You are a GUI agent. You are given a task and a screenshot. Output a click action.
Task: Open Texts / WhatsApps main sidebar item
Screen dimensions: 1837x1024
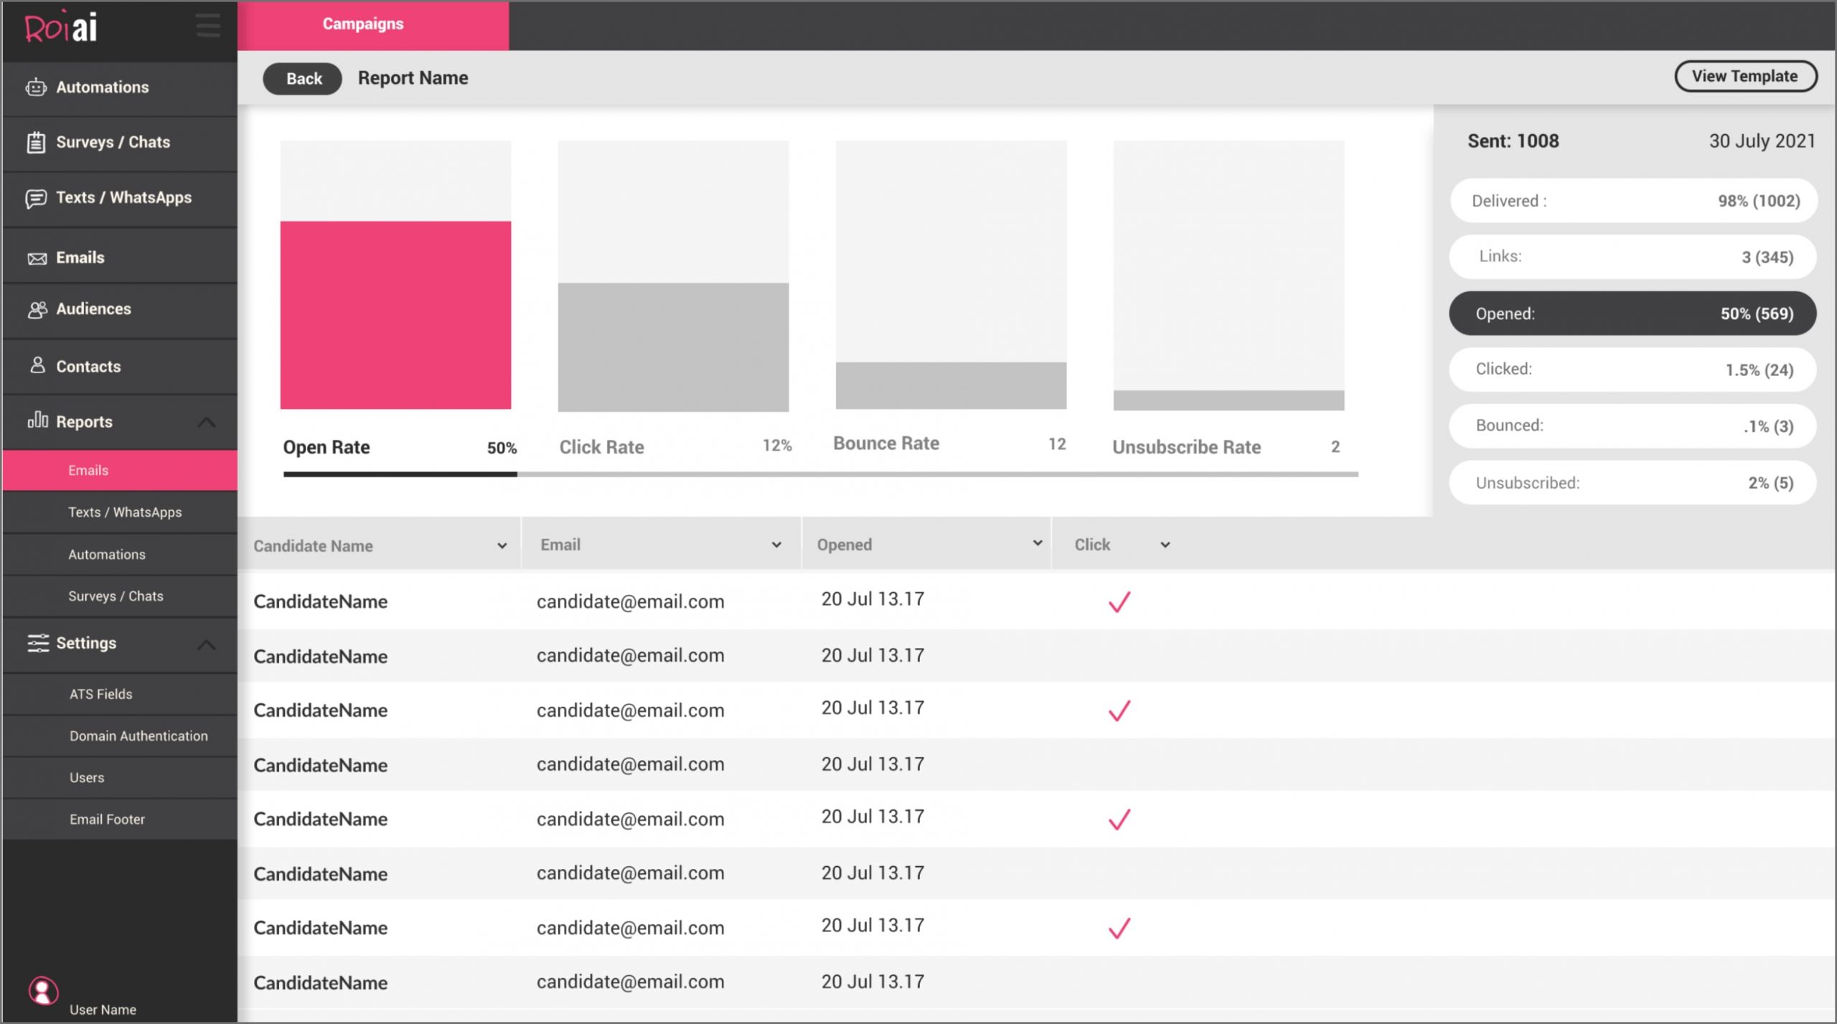click(x=120, y=198)
